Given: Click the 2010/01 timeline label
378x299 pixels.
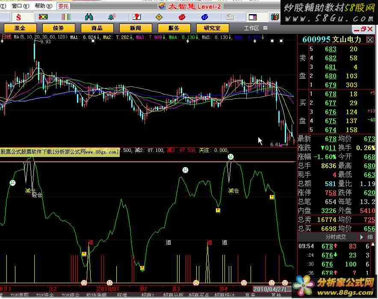Looking at the screenshot, I should click(x=108, y=289).
